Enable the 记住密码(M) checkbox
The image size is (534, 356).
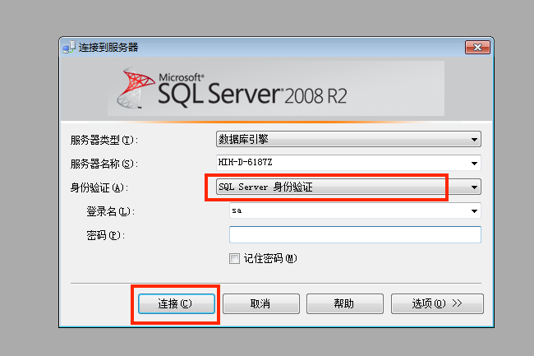click(234, 258)
